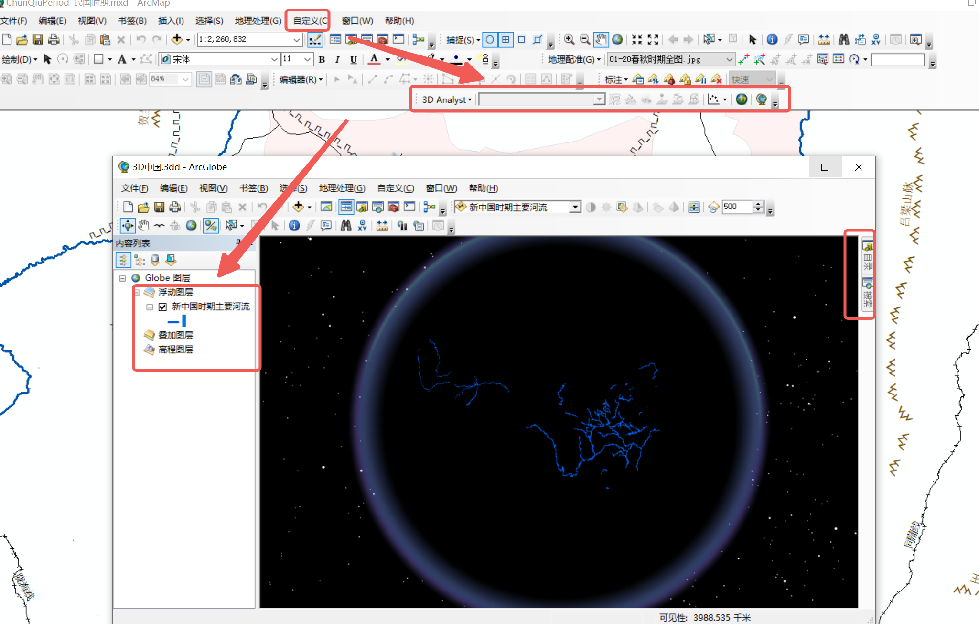Image resolution: width=979 pixels, height=624 pixels.
Task: Click the Navigate tool in ArcGlobe toolbar
Action: 128,225
